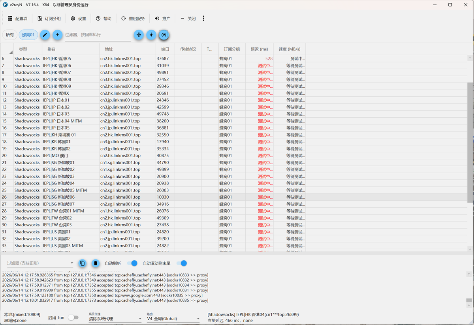Select the 蜂窝01 subscription group tab
The height and width of the screenshot is (325, 474).
[28, 35]
